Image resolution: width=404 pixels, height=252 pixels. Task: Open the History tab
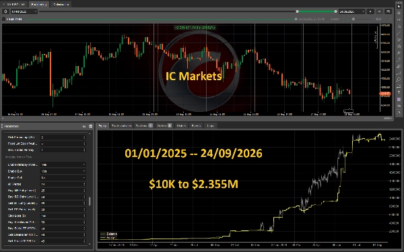coord(181,125)
